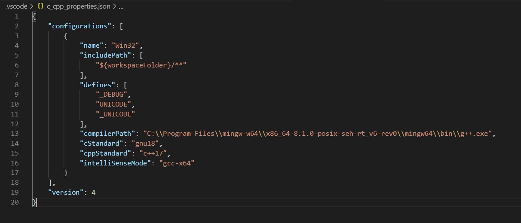
Task: Click the "name" key on line 4
Action: pos(92,45)
